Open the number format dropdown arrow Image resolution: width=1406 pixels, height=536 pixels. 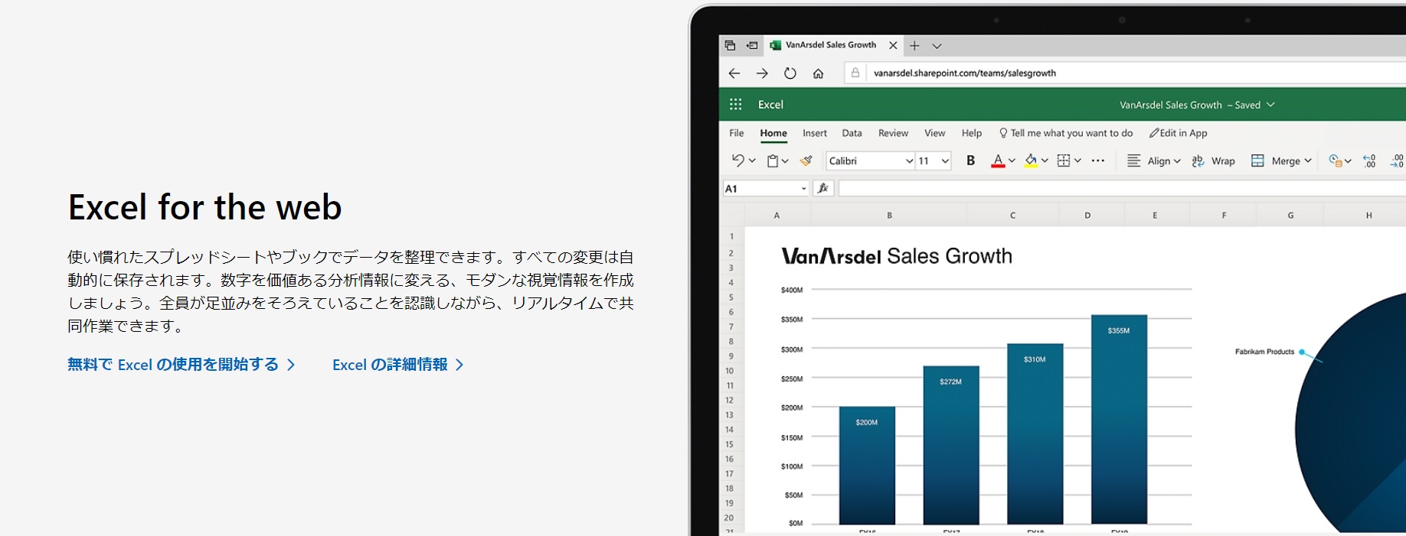(x=1348, y=161)
